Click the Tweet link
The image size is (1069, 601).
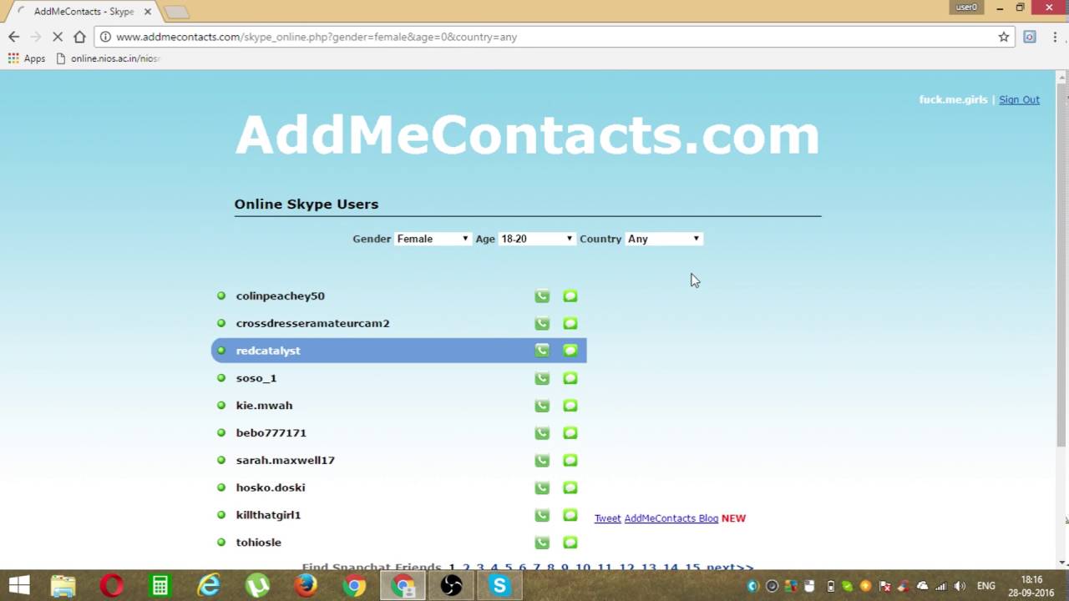click(607, 518)
